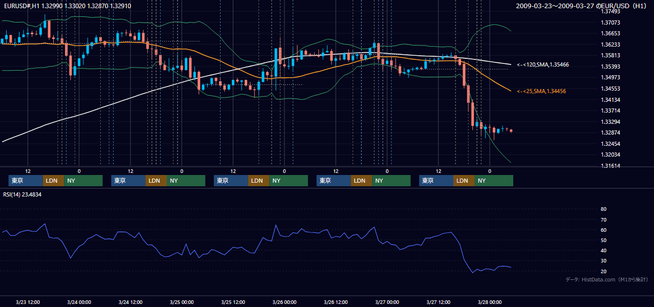Image resolution: width=654 pixels, height=307 pixels.
Task: Click price axis value 1.32874
Action: point(610,133)
